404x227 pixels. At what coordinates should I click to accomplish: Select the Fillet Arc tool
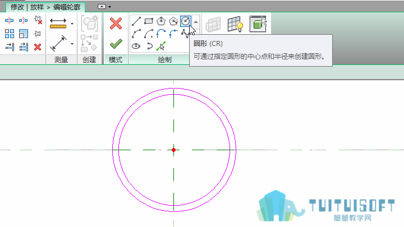[x=173, y=34]
